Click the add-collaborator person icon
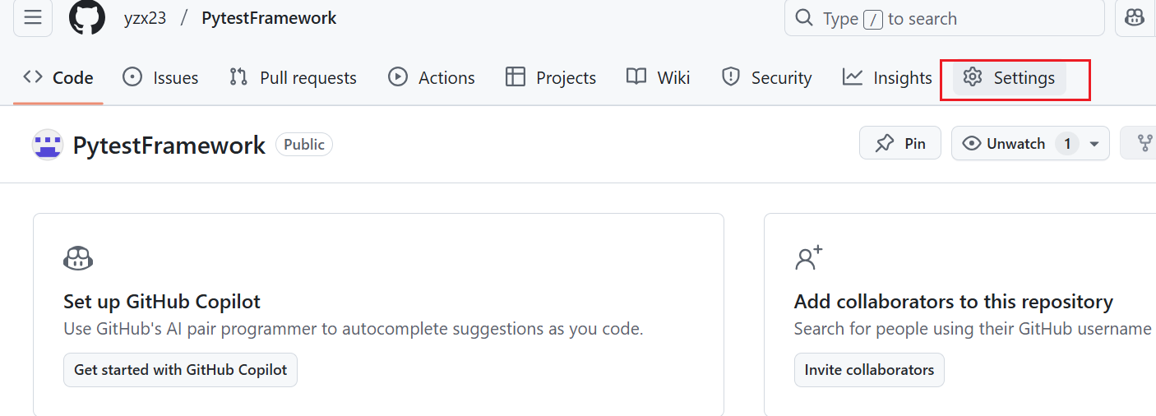Viewport: 1156px width, 416px height. (x=809, y=258)
